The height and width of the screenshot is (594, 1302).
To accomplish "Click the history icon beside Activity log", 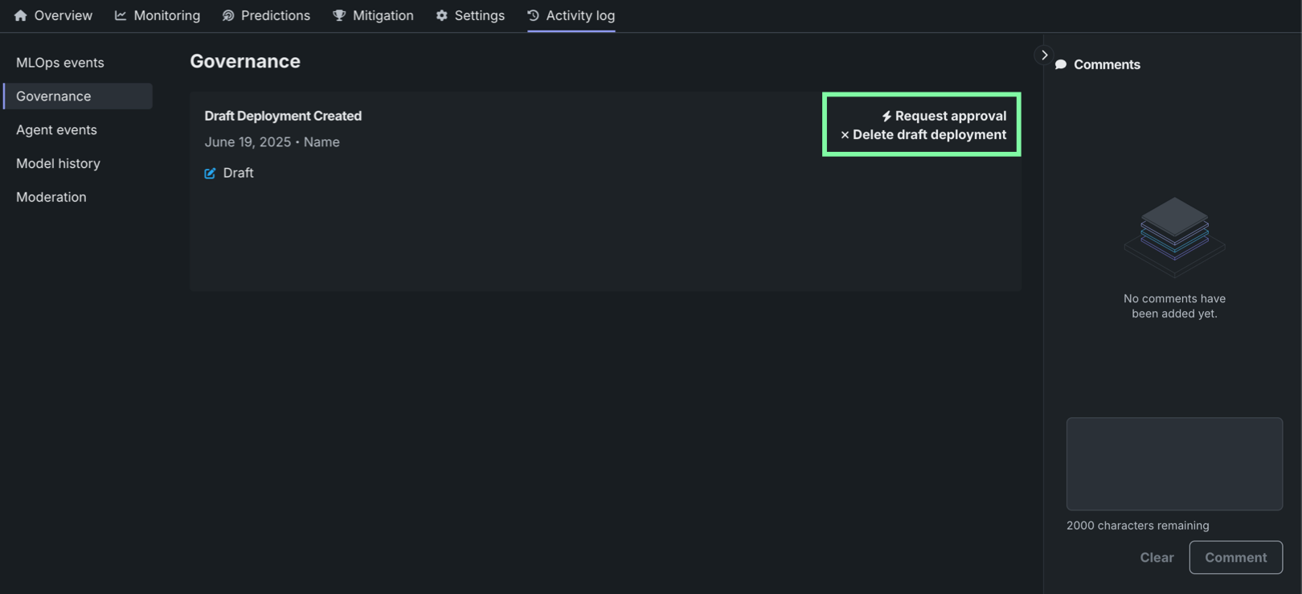I will pos(533,15).
